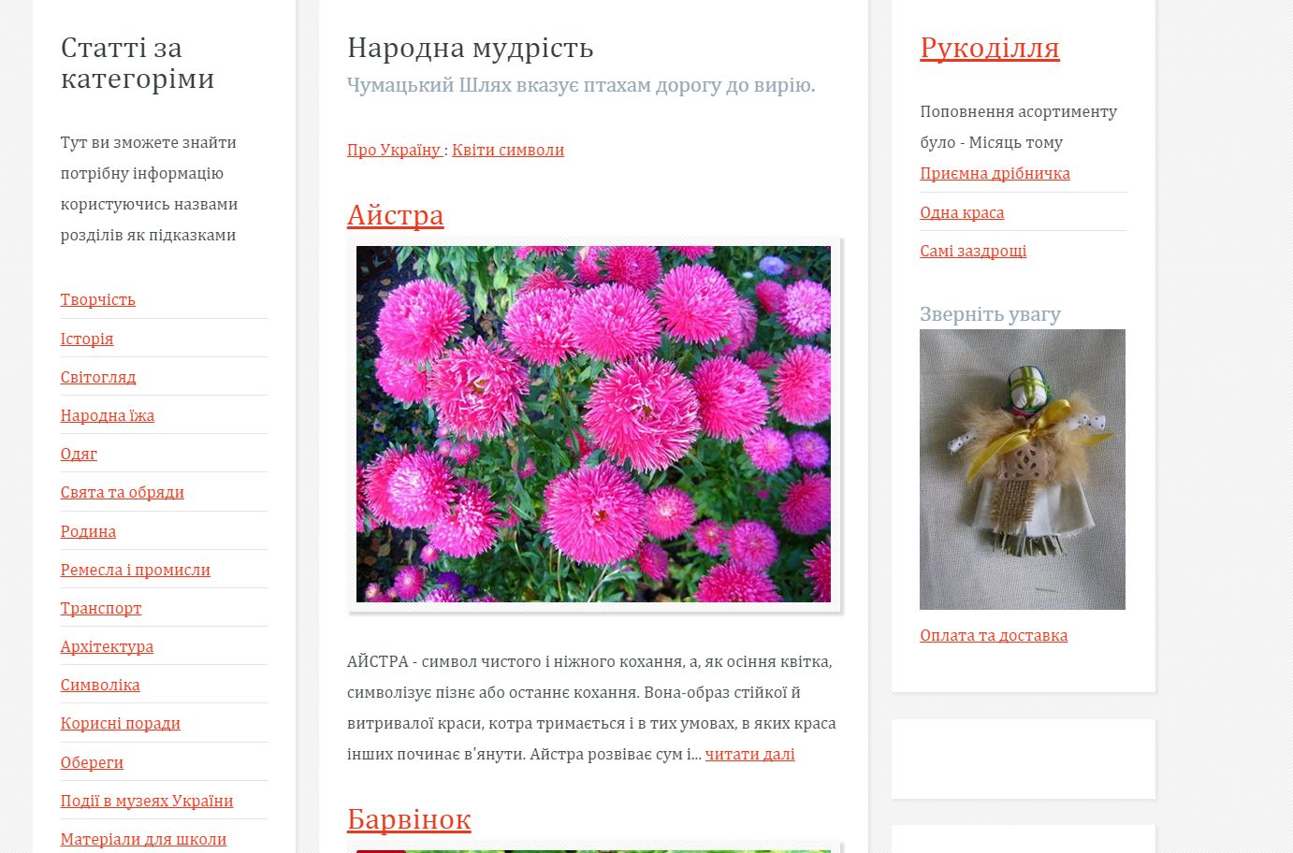Open the Айстра article title
1293x853 pixels.
395,215
